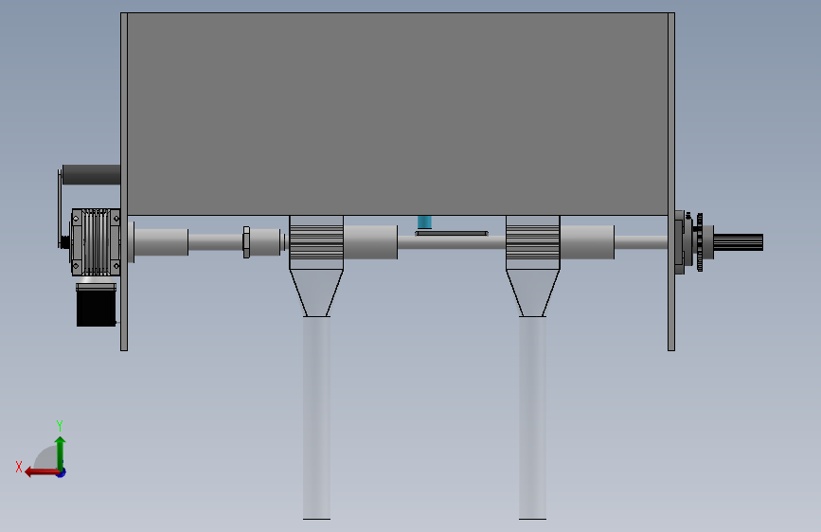
Task: Click the flat plate below blue cylinder
Action: point(452,234)
